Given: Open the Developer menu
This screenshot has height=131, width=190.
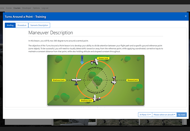Looking at the screenshot, I should coord(26,8).
